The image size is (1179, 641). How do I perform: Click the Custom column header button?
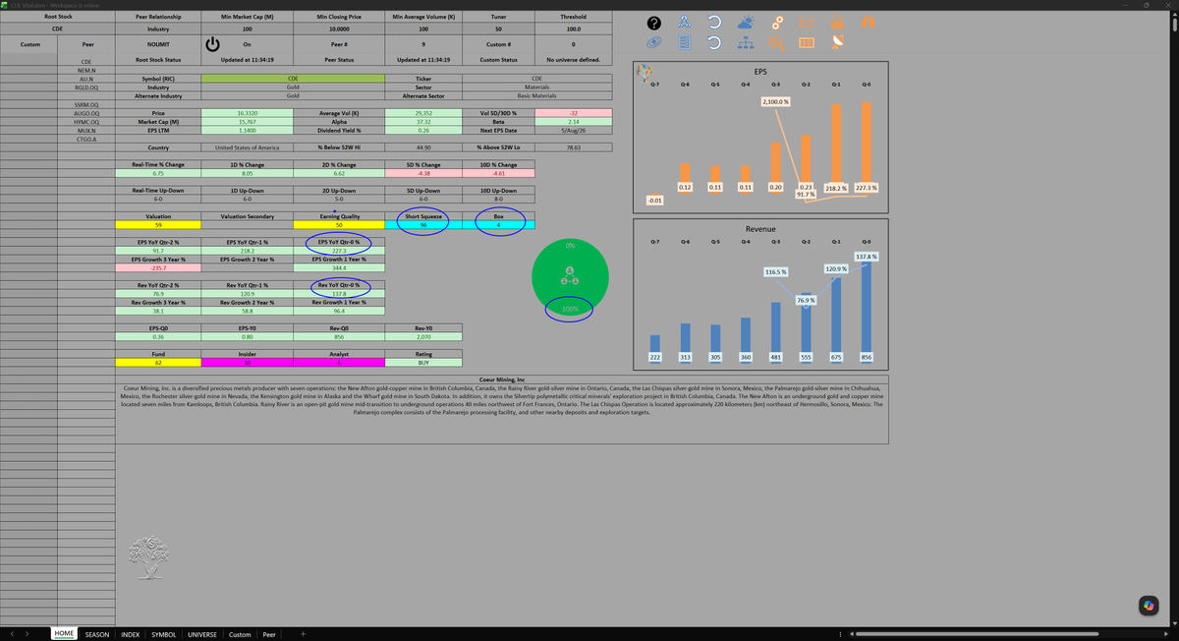click(x=30, y=44)
